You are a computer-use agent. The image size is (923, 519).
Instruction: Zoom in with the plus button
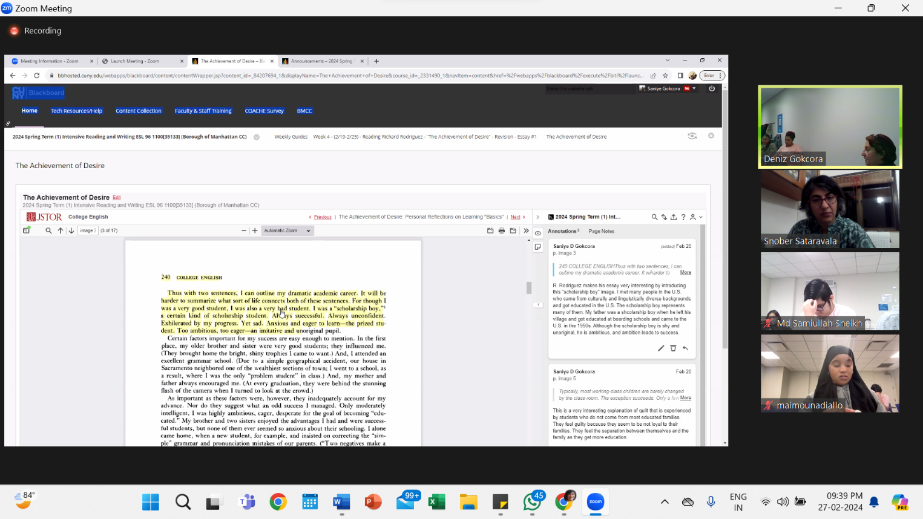point(255,230)
